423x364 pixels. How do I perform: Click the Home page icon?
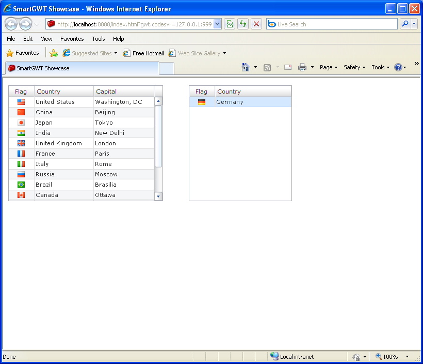(246, 67)
